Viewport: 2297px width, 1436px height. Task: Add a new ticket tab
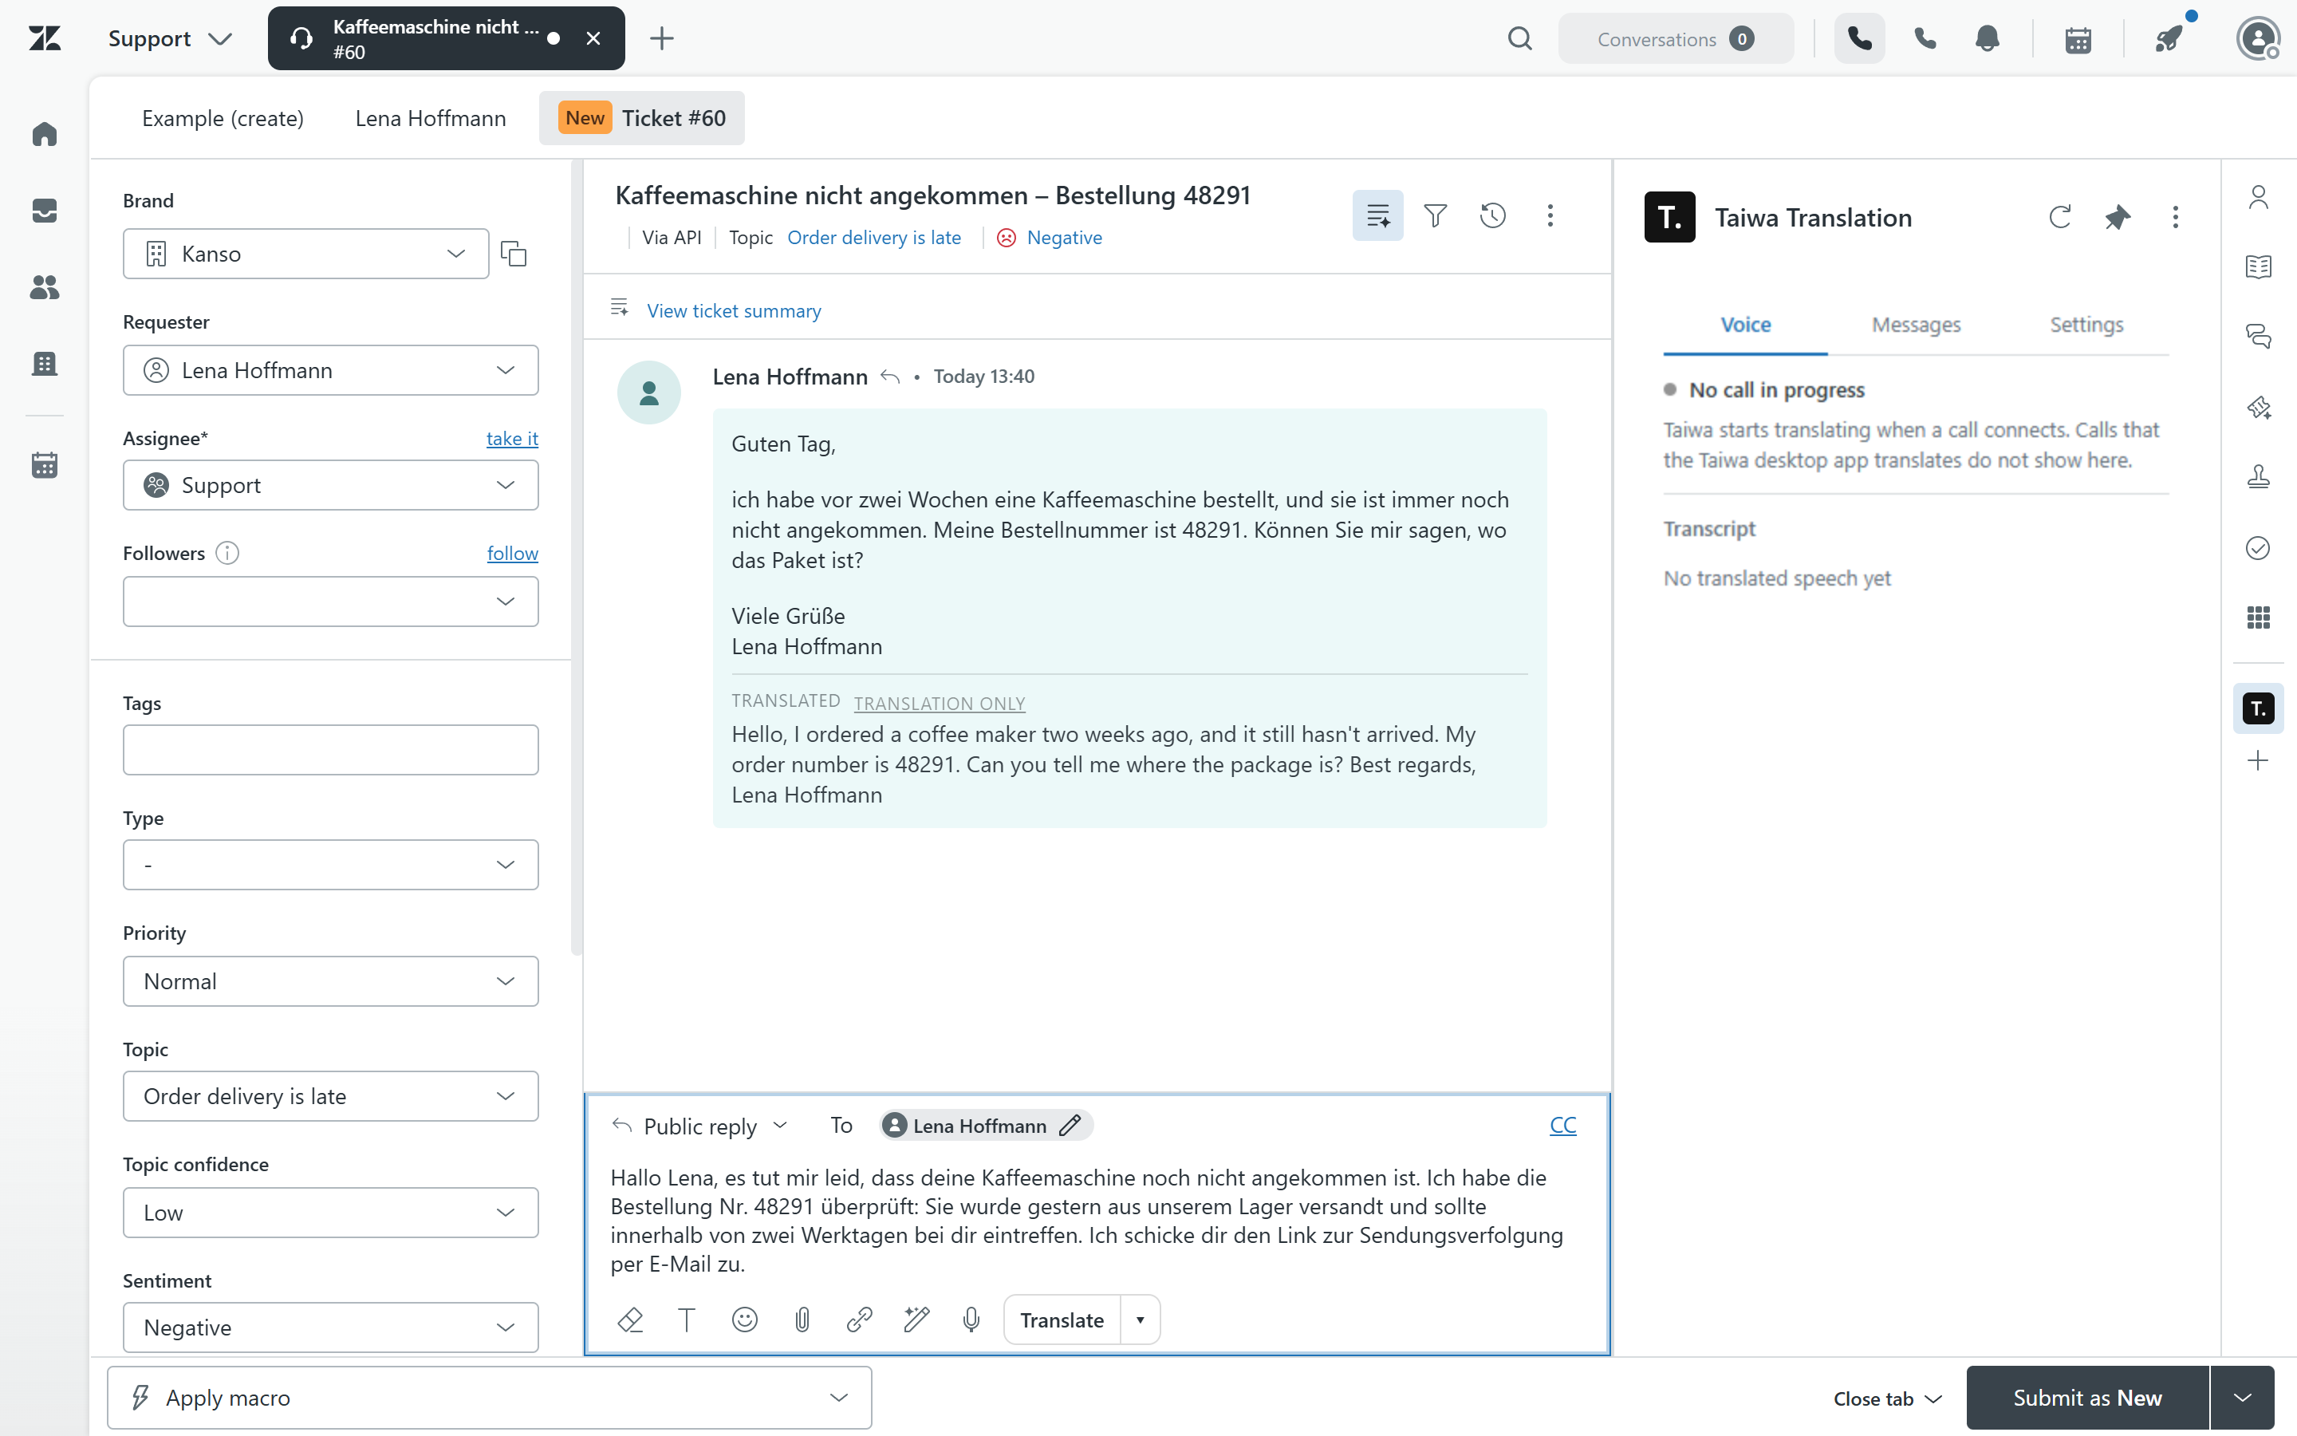click(x=661, y=39)
